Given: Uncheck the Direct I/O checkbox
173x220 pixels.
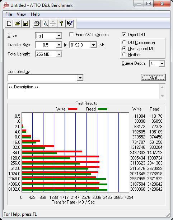Looking at the screenshot, I should click(124, 34).
